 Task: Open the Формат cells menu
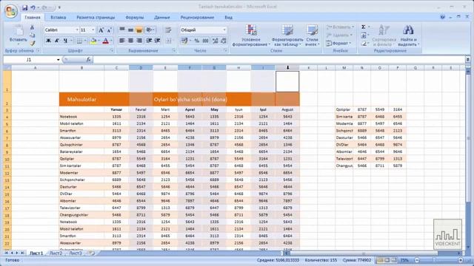[339, 44]
